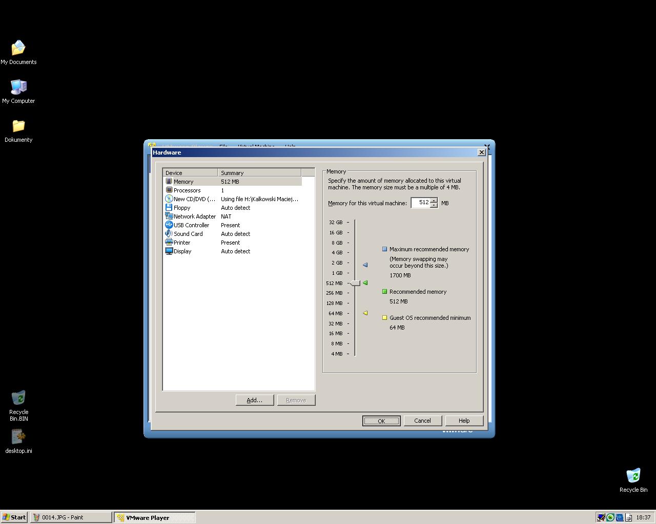Click the Help button
Viewport: 656px width, 524px height.
[464, 421]
